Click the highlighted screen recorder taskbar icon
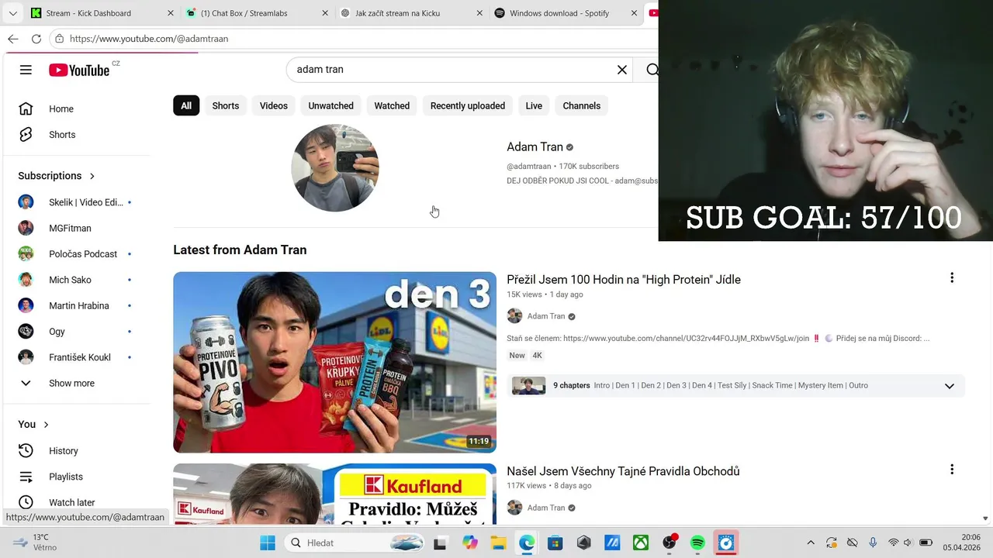 (726, 542)
